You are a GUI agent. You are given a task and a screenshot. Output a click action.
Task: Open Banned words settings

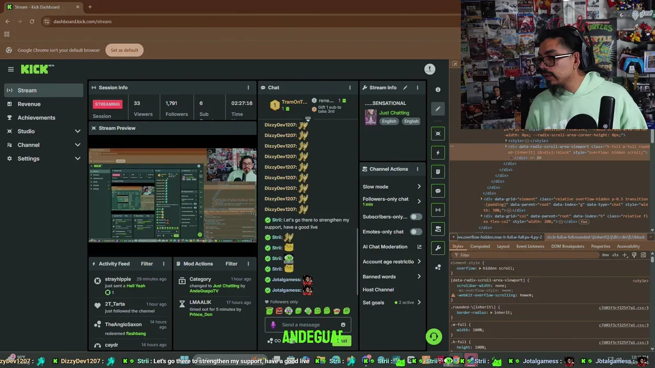coord(392,277)
